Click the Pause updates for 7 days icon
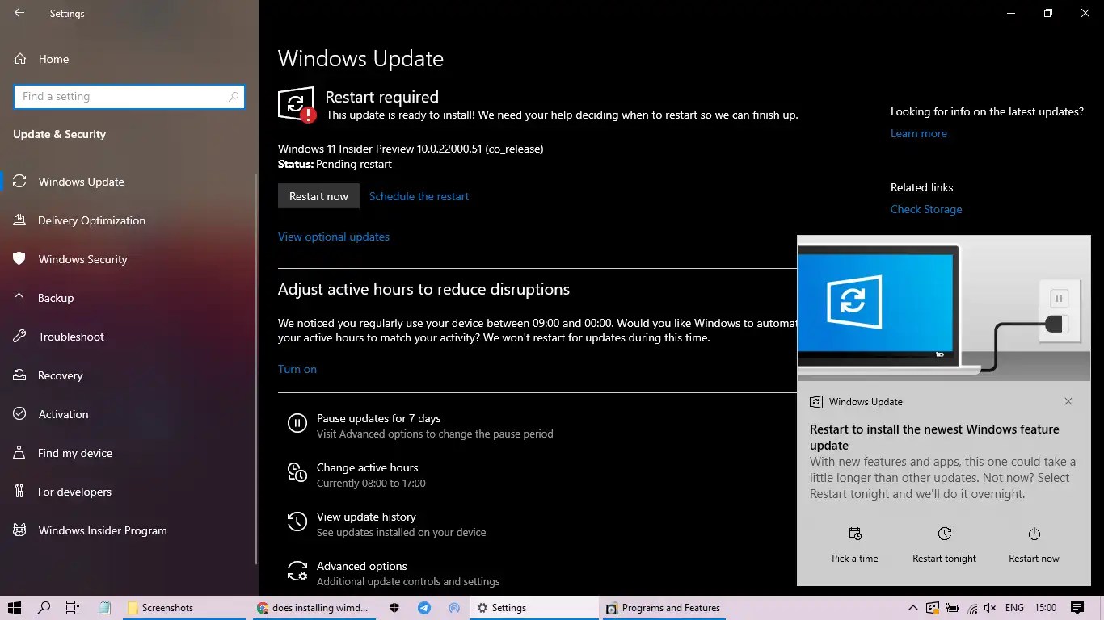 297,423
